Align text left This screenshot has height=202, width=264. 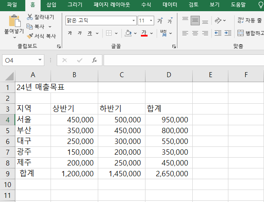tap(185, 33)
